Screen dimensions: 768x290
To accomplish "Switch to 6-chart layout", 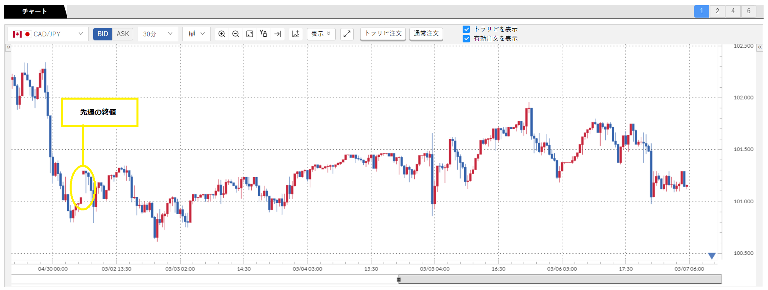I will point(748,11).
